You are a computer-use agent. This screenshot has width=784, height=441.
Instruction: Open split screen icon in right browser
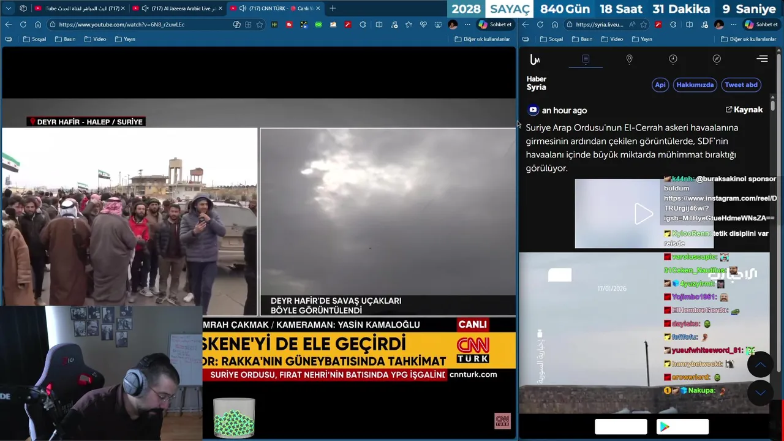(x=689, y=24)
